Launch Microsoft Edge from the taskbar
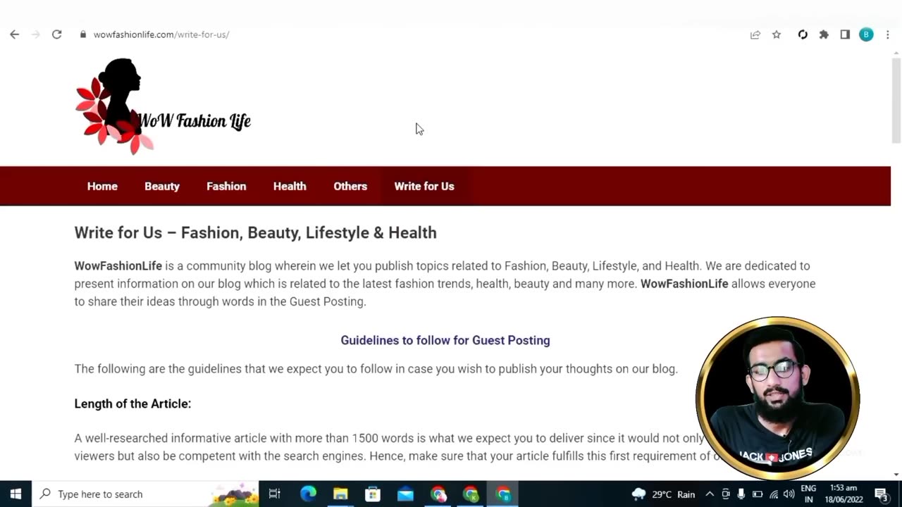 tap(308, 494)
